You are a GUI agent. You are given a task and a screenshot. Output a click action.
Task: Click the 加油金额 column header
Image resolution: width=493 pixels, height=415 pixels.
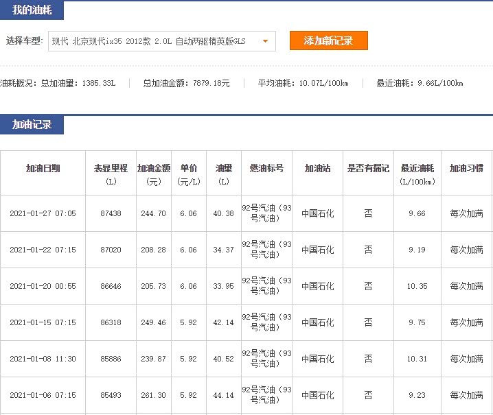pos(153,168)
